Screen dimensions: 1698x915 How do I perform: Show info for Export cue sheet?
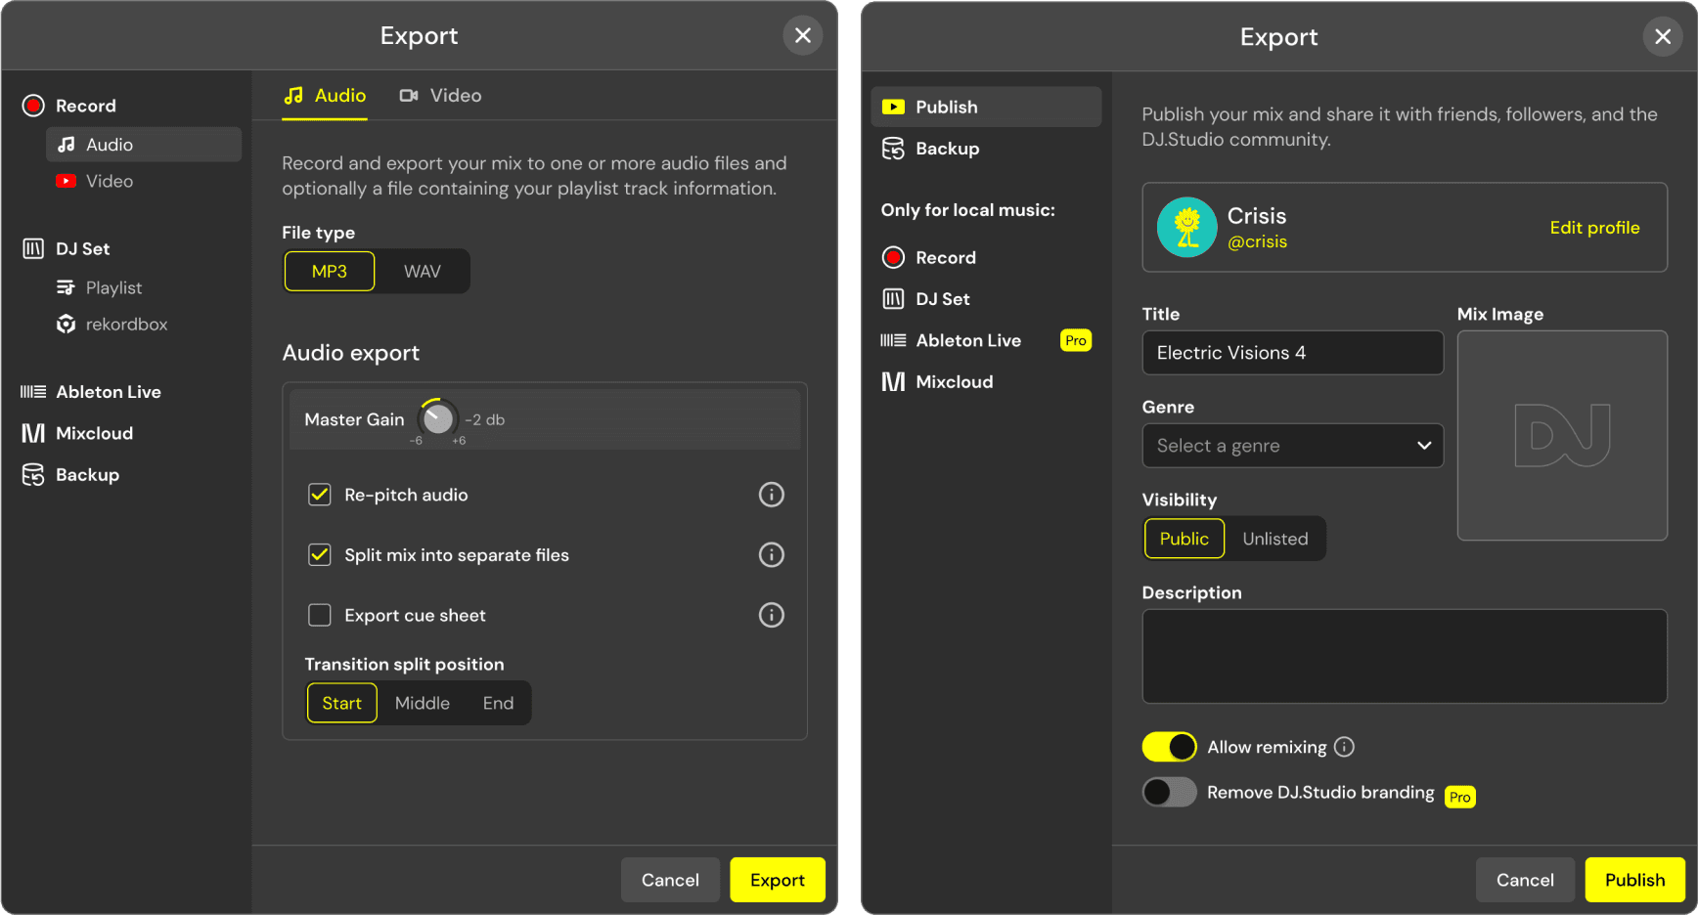[x=772, y=615]
